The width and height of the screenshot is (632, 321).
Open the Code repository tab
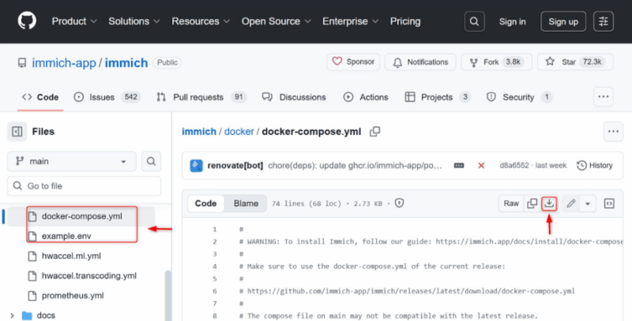(x=40, y=97)
